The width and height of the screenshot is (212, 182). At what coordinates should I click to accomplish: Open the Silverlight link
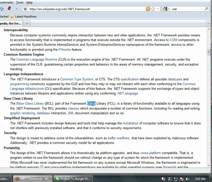tap(169, 167)
